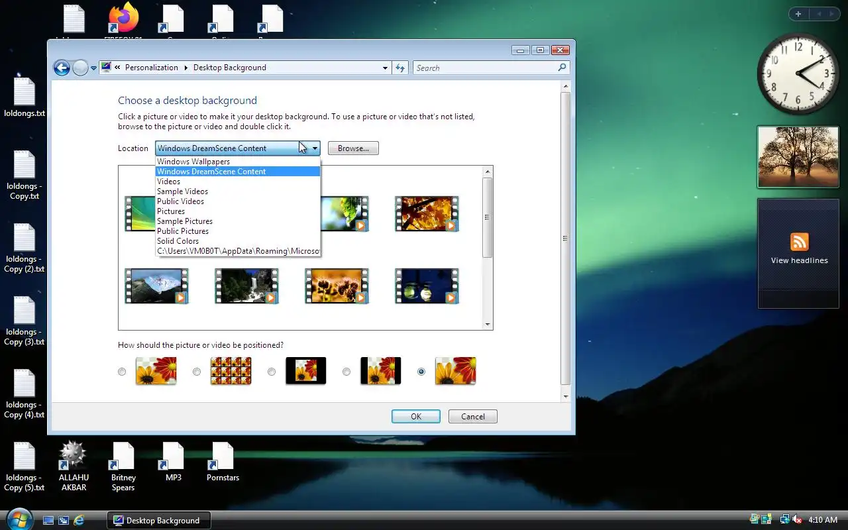Viewport: 848px width, 530px height.
Task: Select the loldongs.txt desktop file
Action: tap(25, 98)
